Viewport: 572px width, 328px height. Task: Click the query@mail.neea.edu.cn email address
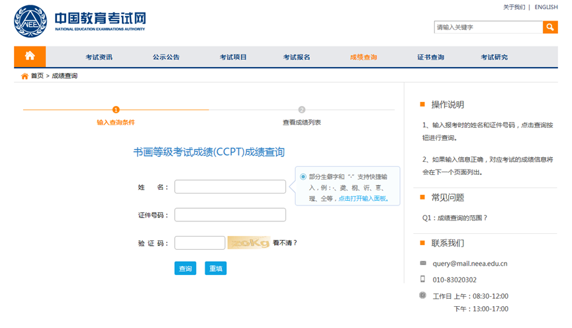click(470, 263)
